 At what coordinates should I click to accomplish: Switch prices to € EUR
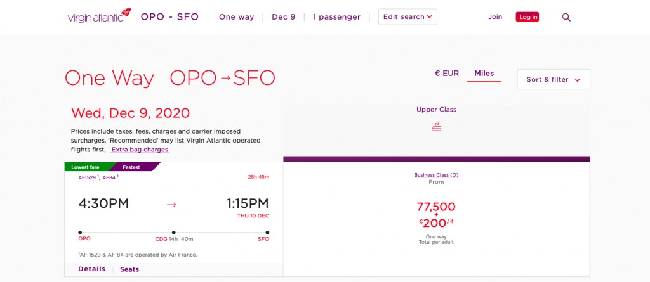click(x=447, y=74)
